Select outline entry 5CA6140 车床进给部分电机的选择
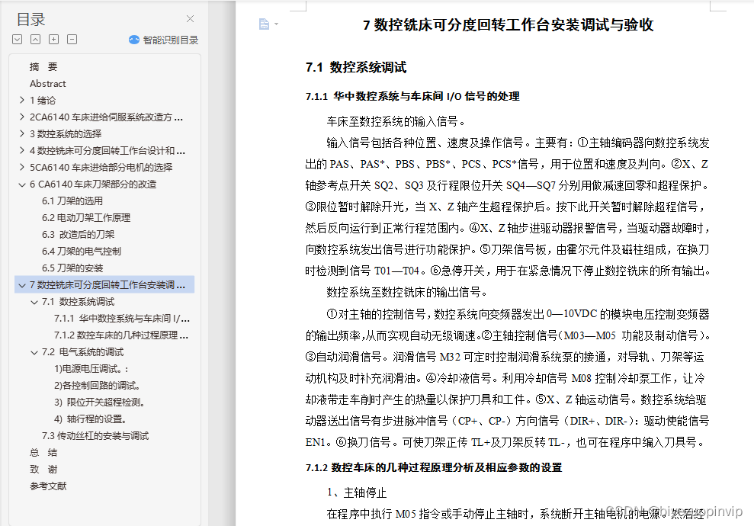 101,167
